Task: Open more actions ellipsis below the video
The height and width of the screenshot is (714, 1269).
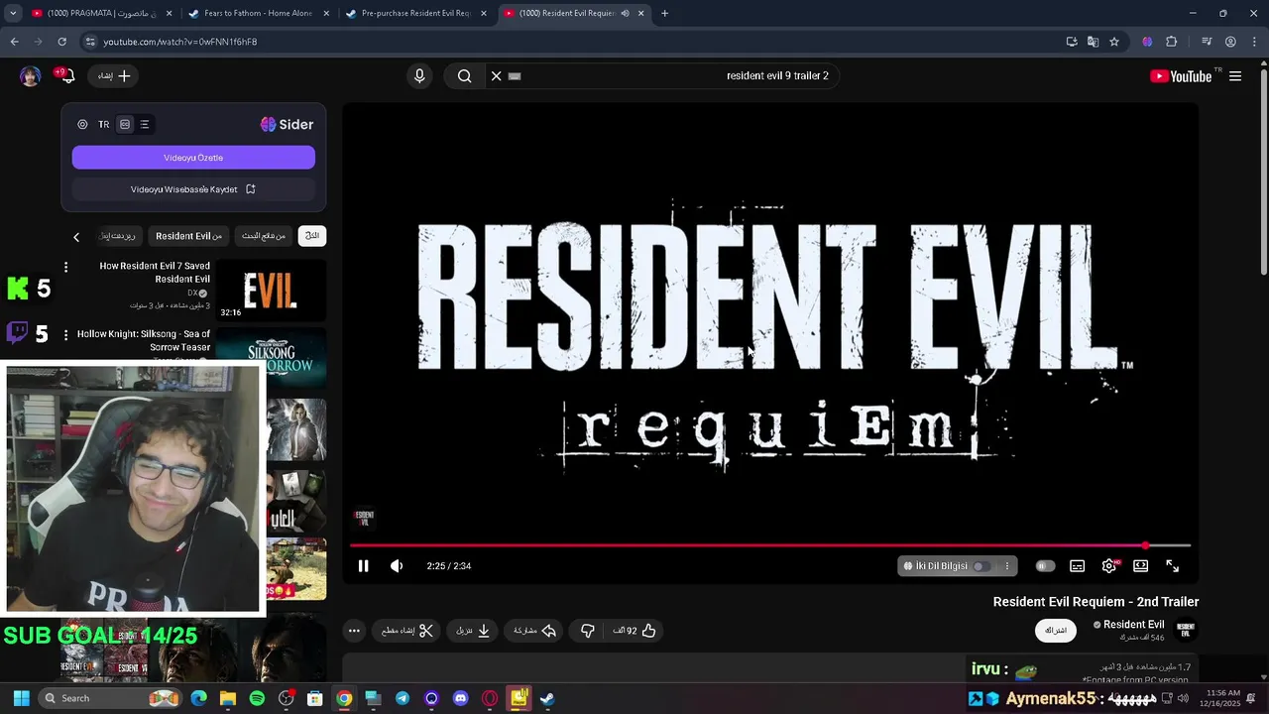Action: click(354, 631)
